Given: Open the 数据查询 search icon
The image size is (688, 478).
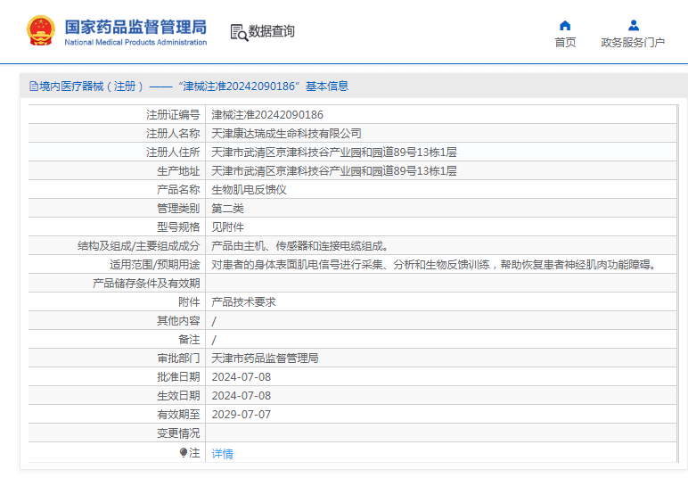Looking at the screenshot, I should pyautogui.click(x=239, y=32).
